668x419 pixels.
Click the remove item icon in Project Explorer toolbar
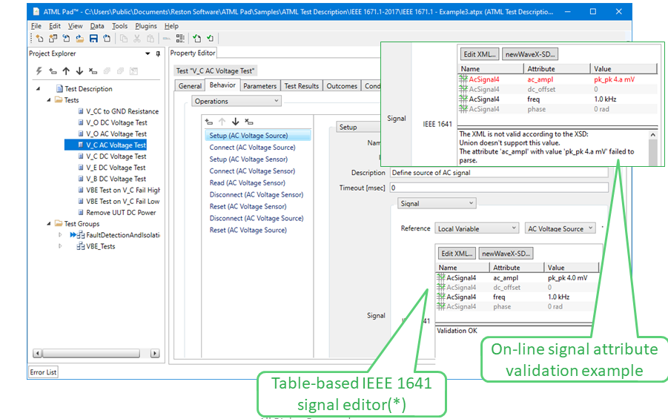pyautogui.click(x=93, y=71)
